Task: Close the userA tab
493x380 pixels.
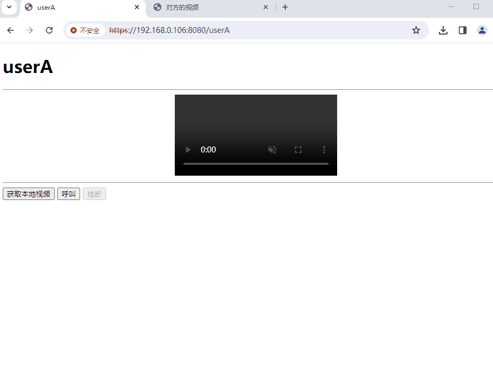Action: tap(137, 7)
